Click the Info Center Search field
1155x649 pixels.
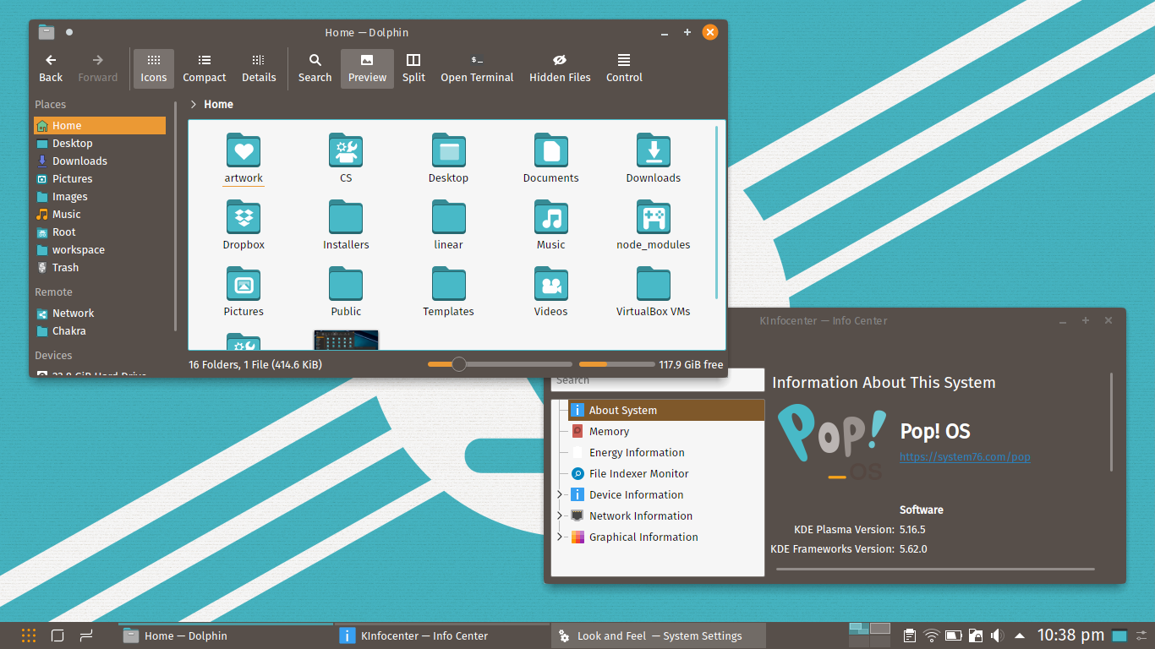tap(658, 380)
